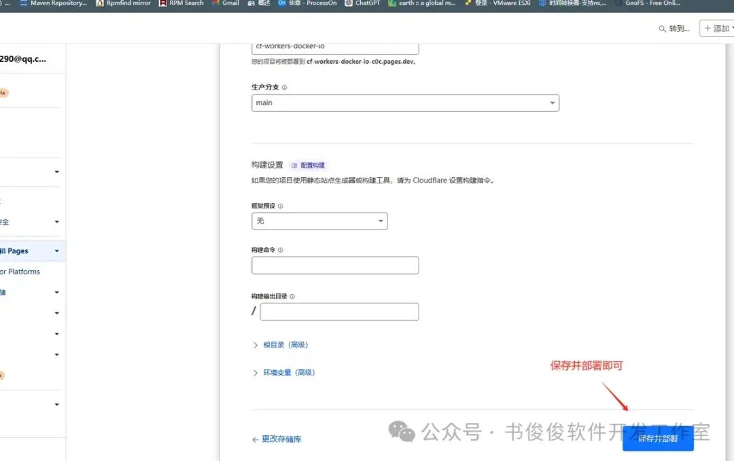Expand the 存储 sidebar section caret

(x=56, y=292)
